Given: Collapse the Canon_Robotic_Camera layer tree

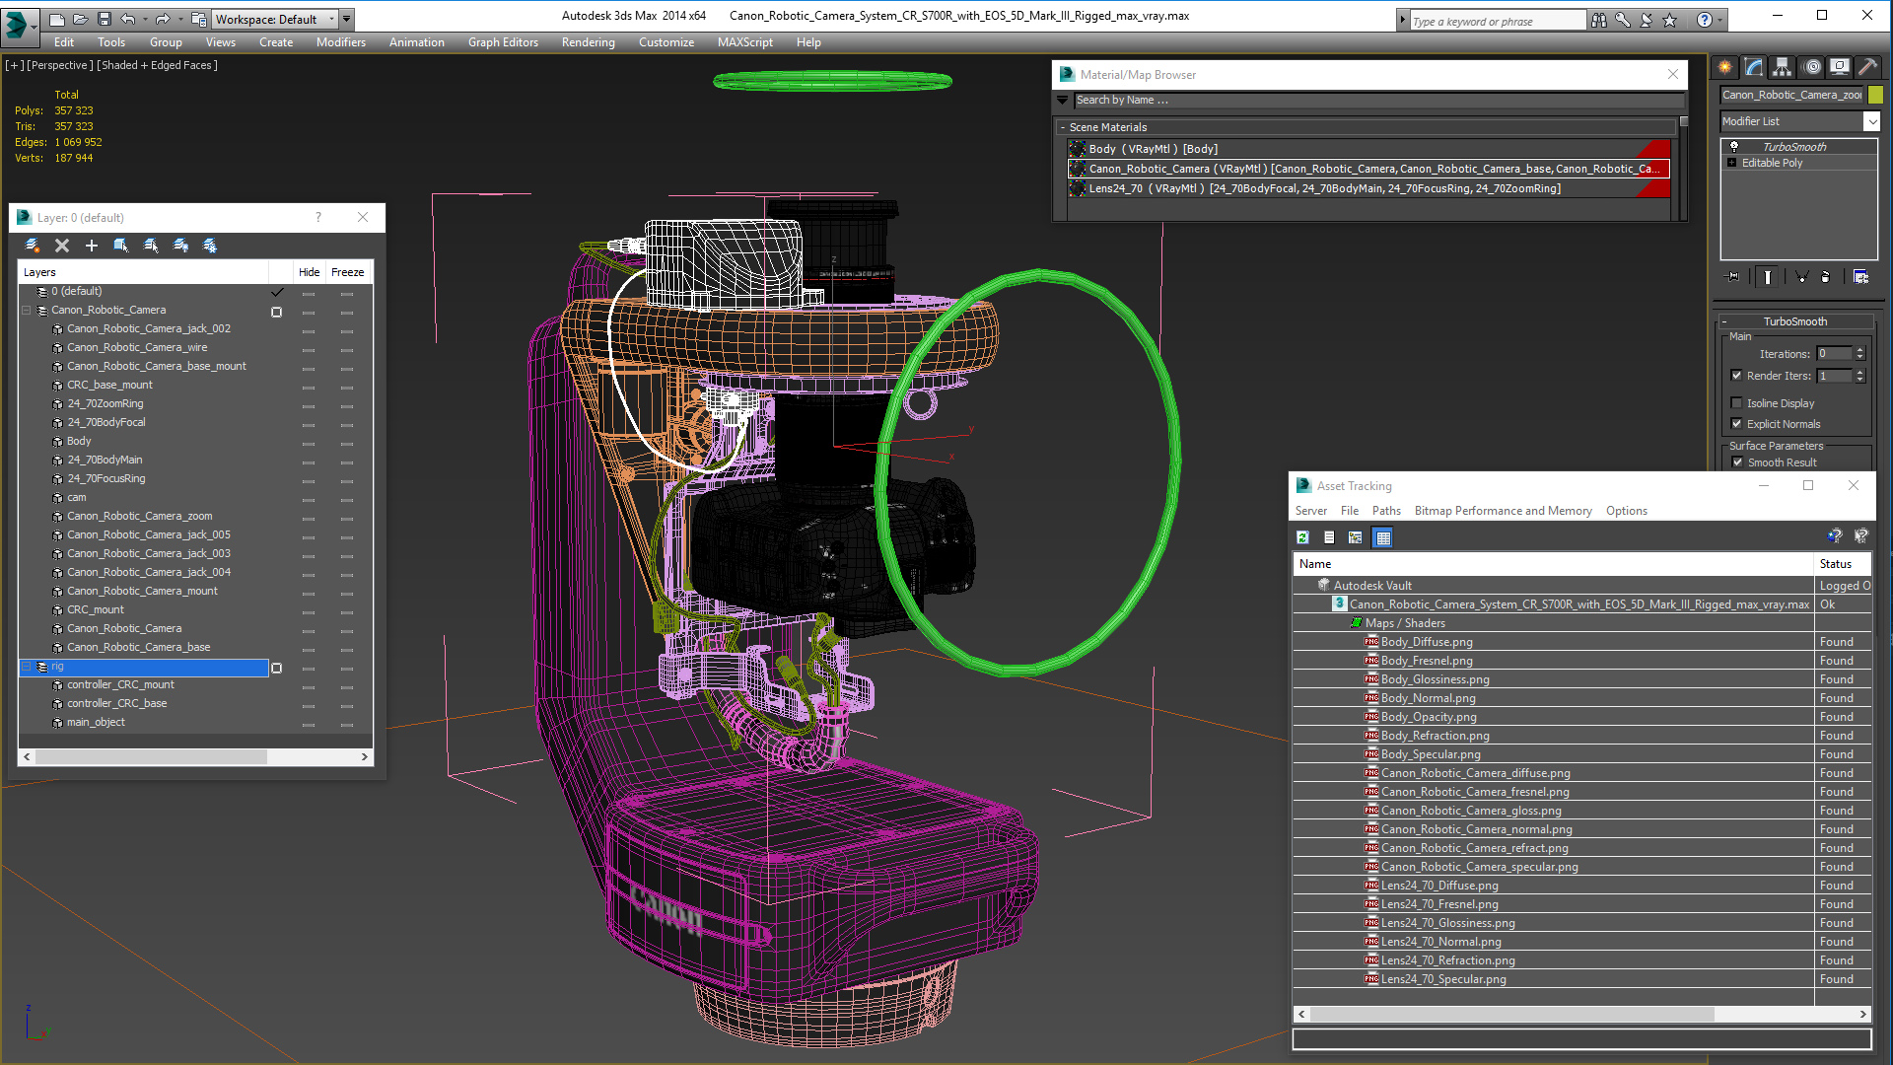Looking at the screenshot, I should point(27,310).
